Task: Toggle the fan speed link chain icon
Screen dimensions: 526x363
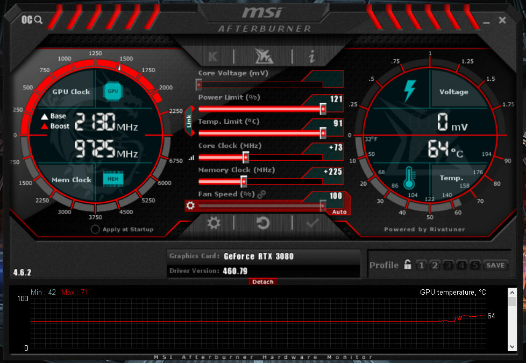Action: (x=262, y=194)
